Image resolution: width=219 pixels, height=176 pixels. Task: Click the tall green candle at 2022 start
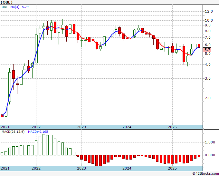coord(36,49)
